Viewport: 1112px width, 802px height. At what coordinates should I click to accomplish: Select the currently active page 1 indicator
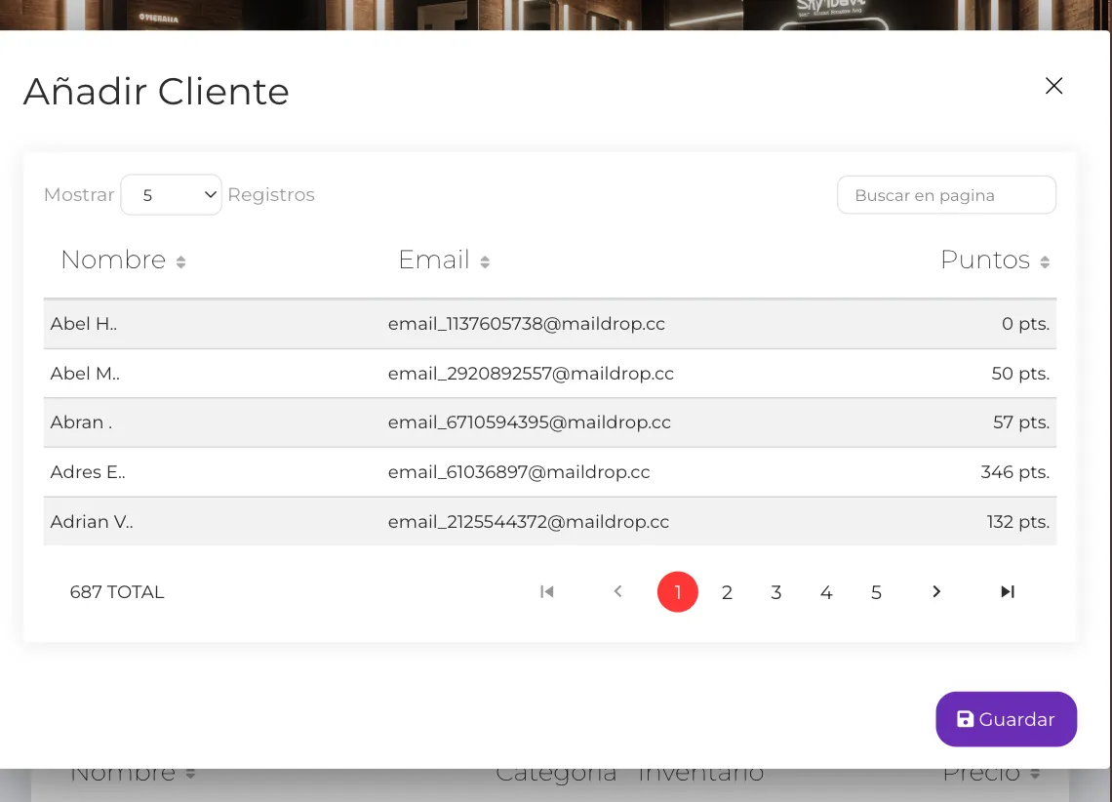point(677,591)
